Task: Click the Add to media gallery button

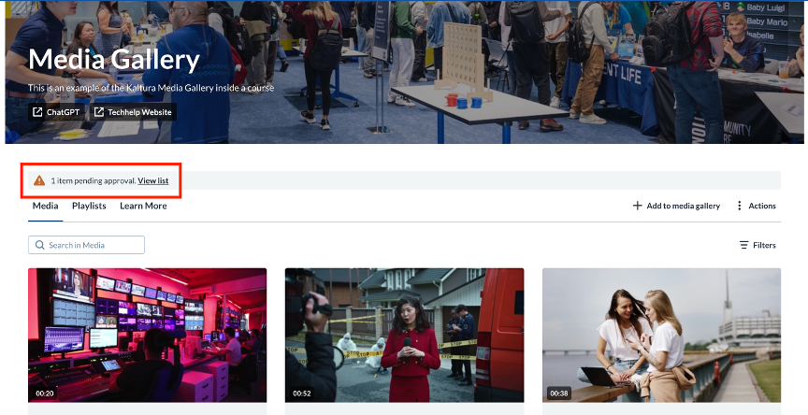Action: click(x=676, y=206)
